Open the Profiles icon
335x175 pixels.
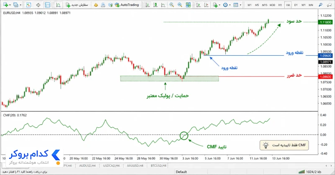click(x=15, y=5)
